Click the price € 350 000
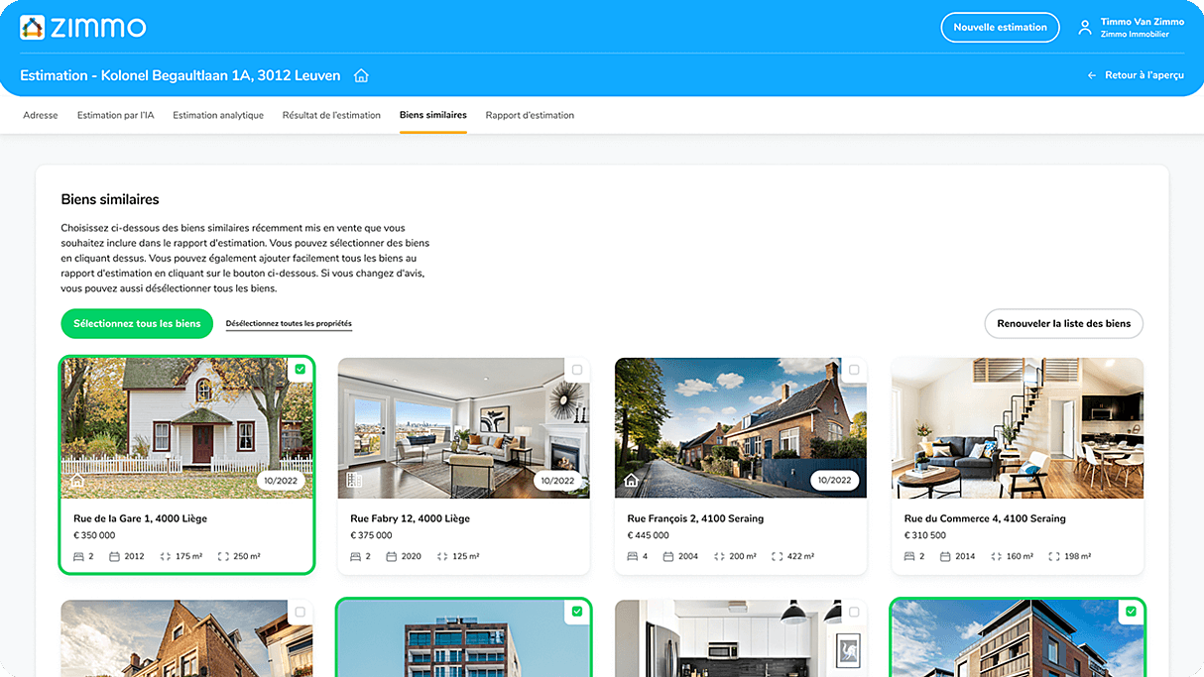 click(94, 535)
